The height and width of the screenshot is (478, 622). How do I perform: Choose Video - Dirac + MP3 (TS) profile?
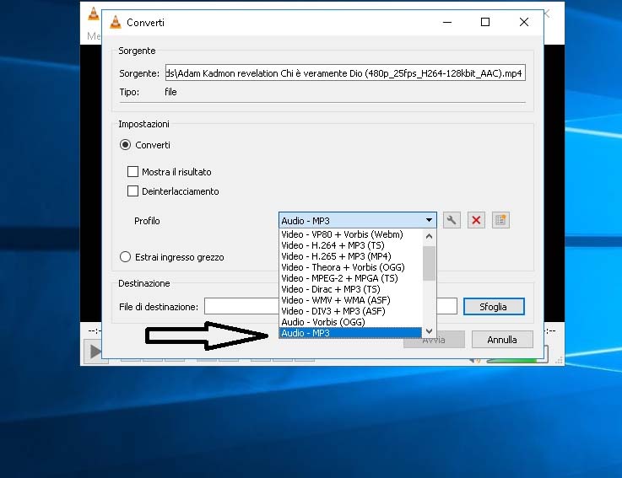click(351, 289)
